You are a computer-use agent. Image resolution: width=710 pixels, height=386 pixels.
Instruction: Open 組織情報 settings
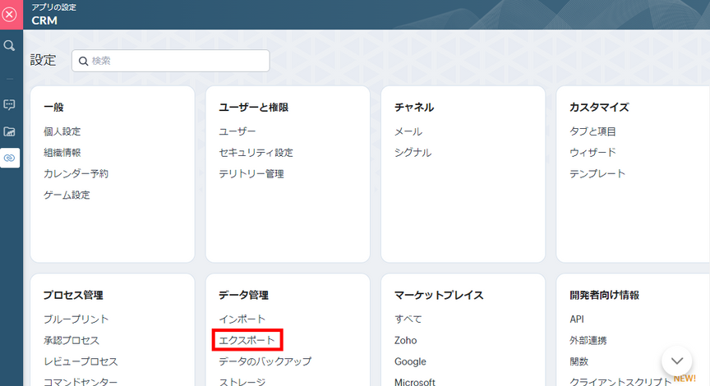62,153
